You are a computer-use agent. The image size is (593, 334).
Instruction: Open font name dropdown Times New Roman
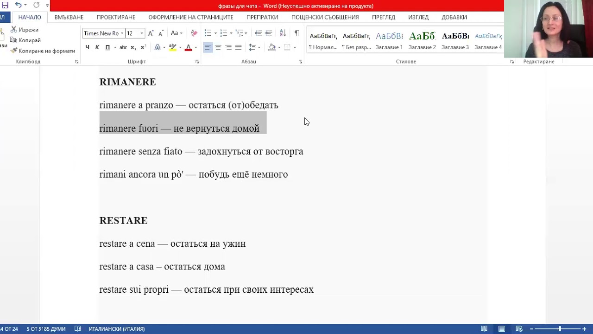tap(122, 33)
